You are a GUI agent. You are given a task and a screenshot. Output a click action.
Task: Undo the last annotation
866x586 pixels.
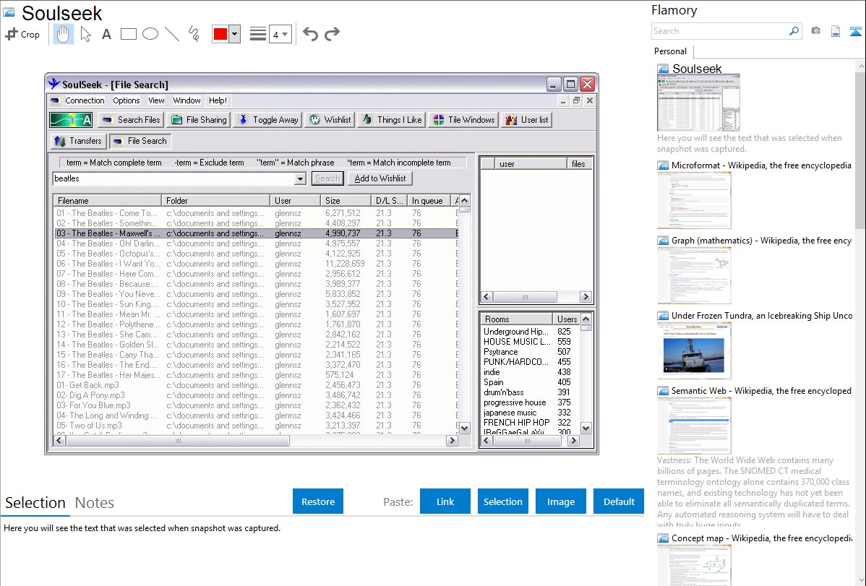pos(310,34)
